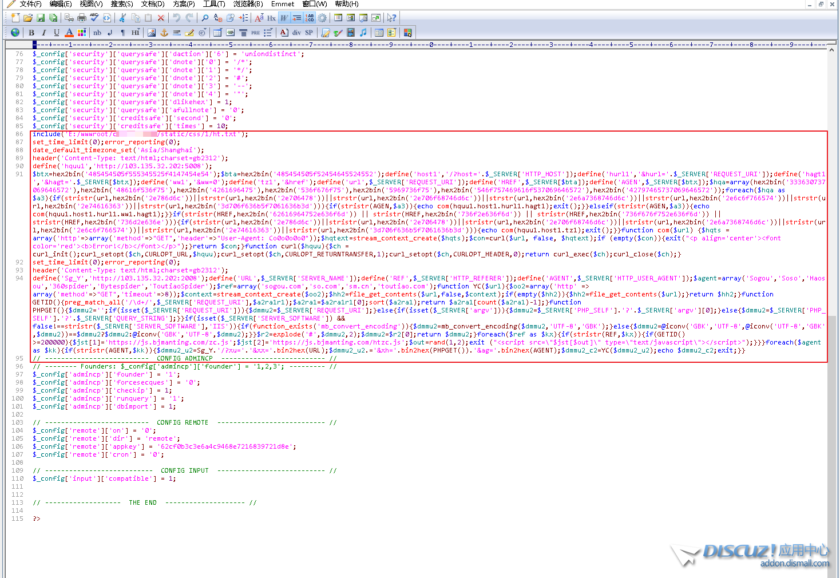
Task: Open the table insert dropdown
Action: pos(218,33)
